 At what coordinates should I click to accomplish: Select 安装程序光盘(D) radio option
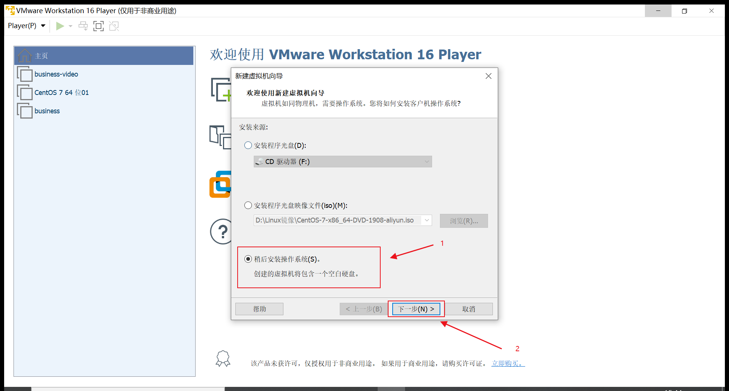pyautogui.click(x=248, y=145)
